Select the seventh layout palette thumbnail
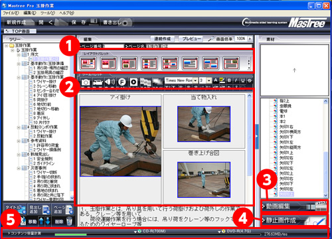The height and width of the screenshot is (239, 332). [x=210, y=63]
